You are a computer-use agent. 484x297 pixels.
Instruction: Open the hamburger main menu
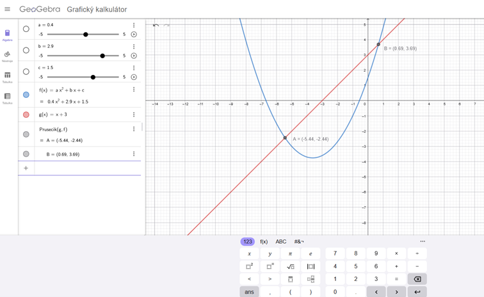[x=8, y=10]
